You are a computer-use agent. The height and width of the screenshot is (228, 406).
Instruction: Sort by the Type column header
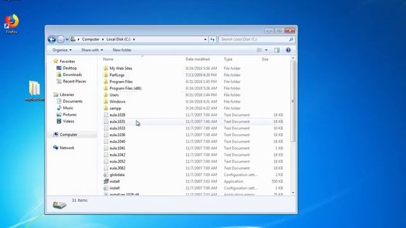pos(228,59)
